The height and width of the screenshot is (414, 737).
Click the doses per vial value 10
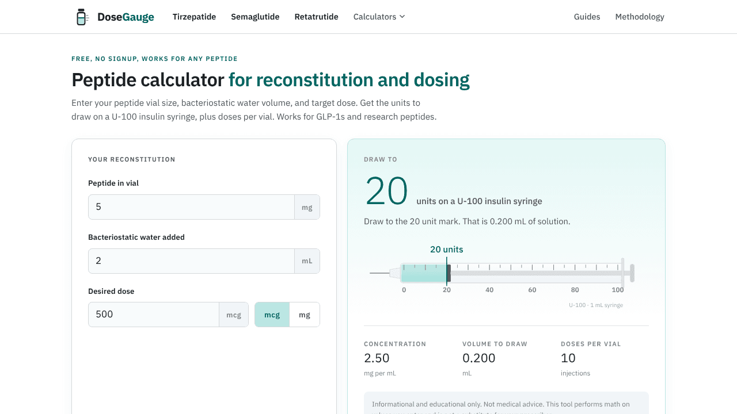[568, 358]
